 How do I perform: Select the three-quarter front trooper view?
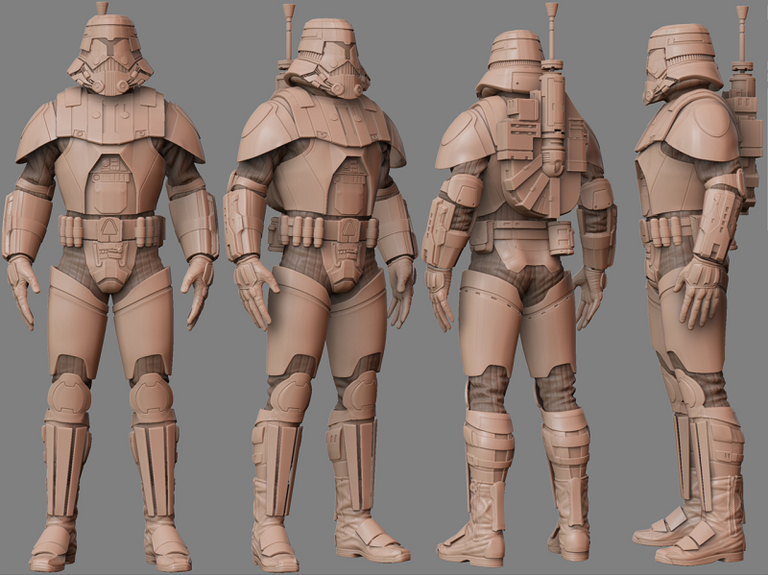click(x=320, y=288)
